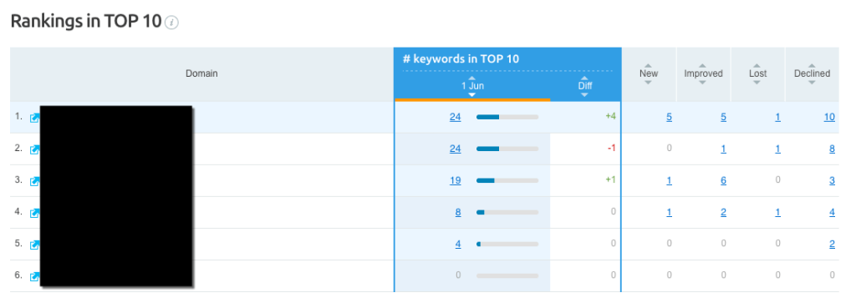Image resolution: width=856 pixels, height=303 pixels.
Task: Open the 2 declined keywords link in row 5
Action: point(832,244)
